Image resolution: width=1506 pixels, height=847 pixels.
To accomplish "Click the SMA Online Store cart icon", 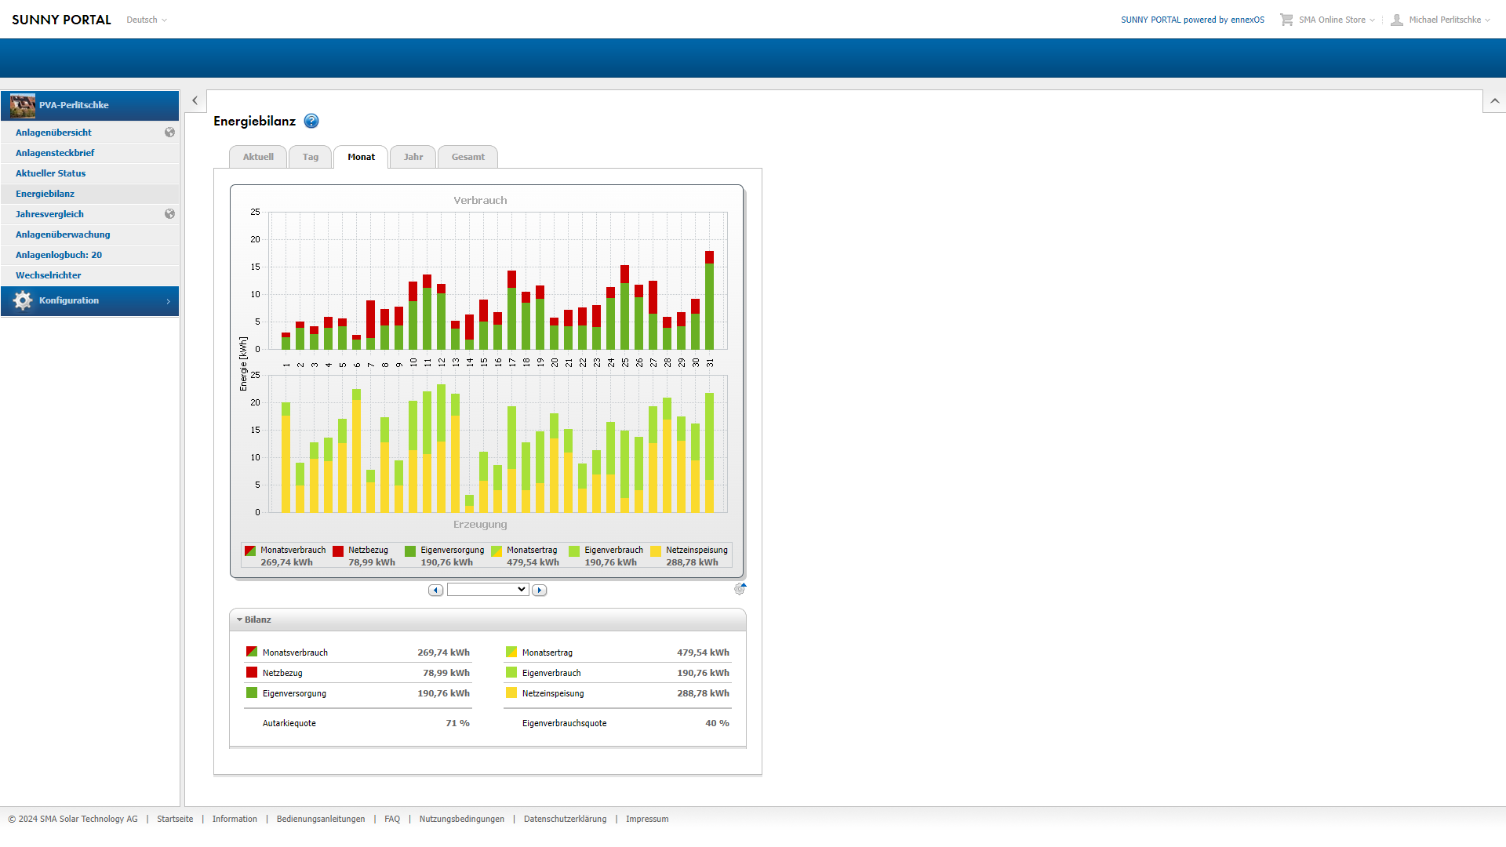I will click(x=1286, y=20).
